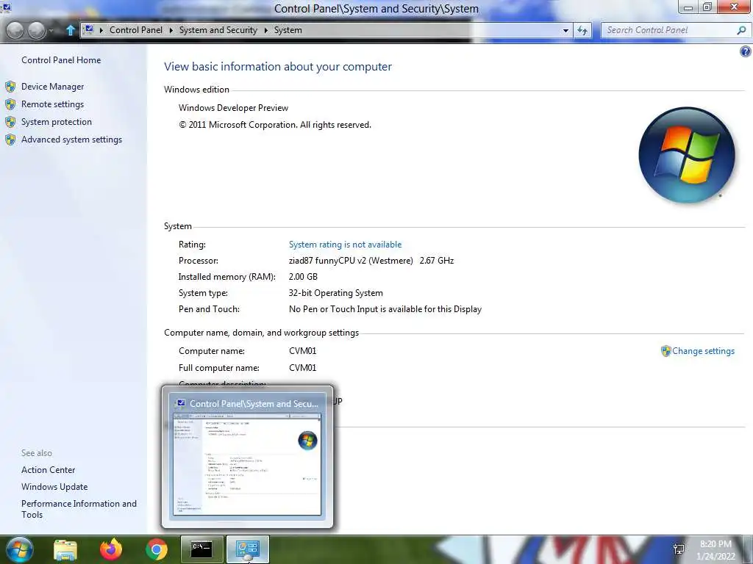Click shield icon next to Remote settings
Viewport: 753px width, 564px height.
click(10, 104)
